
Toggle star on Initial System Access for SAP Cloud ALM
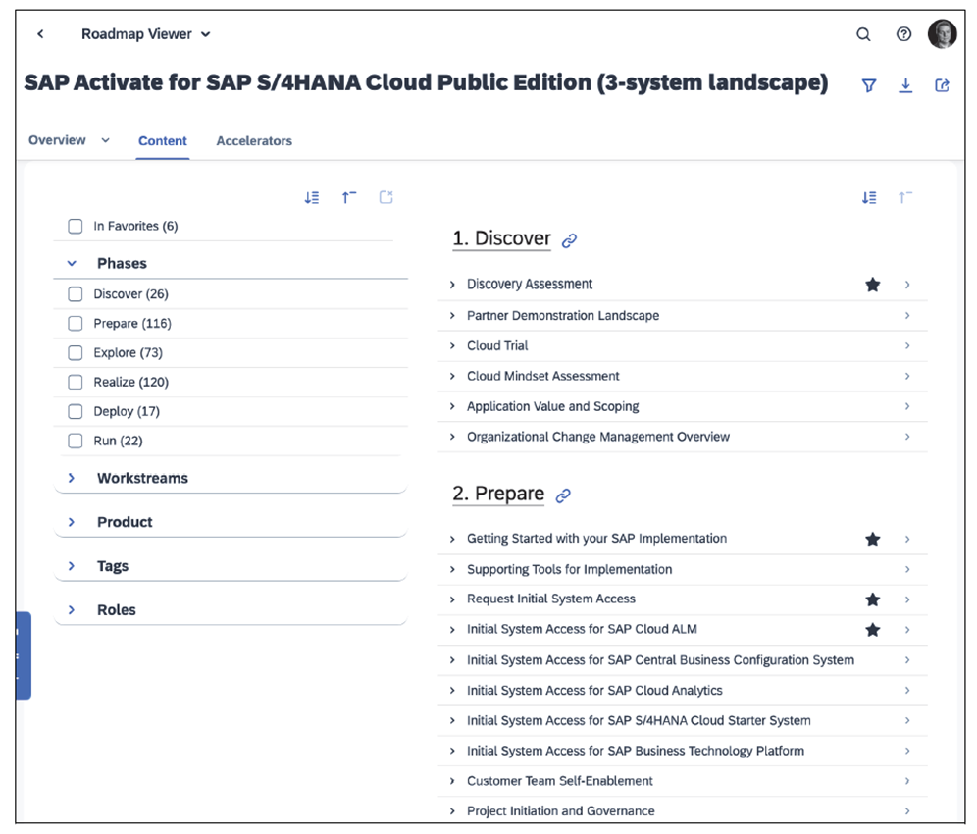point(873,630)
